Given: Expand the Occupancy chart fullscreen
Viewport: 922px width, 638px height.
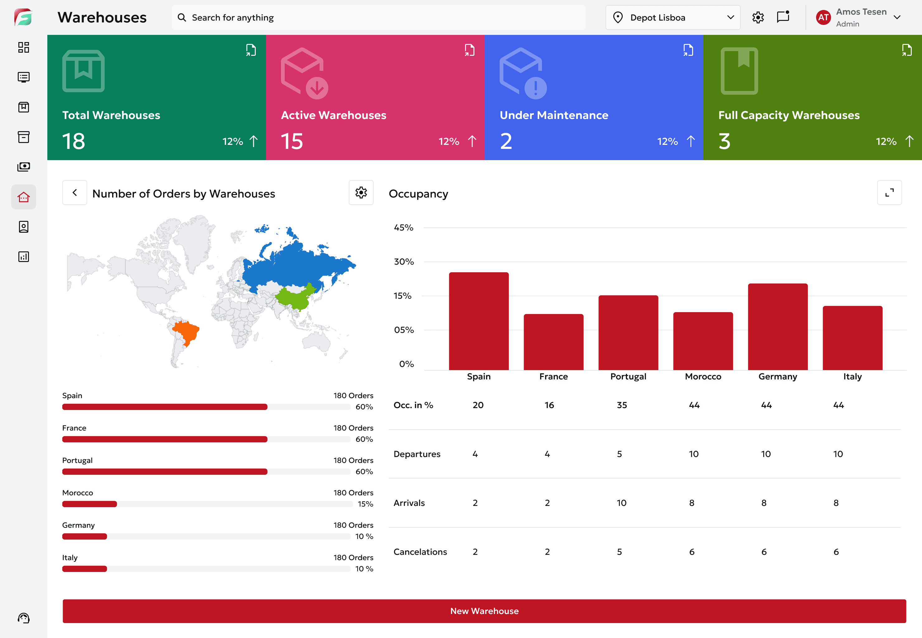Looking at the screenshot, I should click(889, 193).
